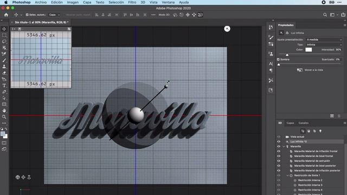Select the Zoom tool in the toolbar
The height and width of the screenshot is (195, 347).
point(4,117)
